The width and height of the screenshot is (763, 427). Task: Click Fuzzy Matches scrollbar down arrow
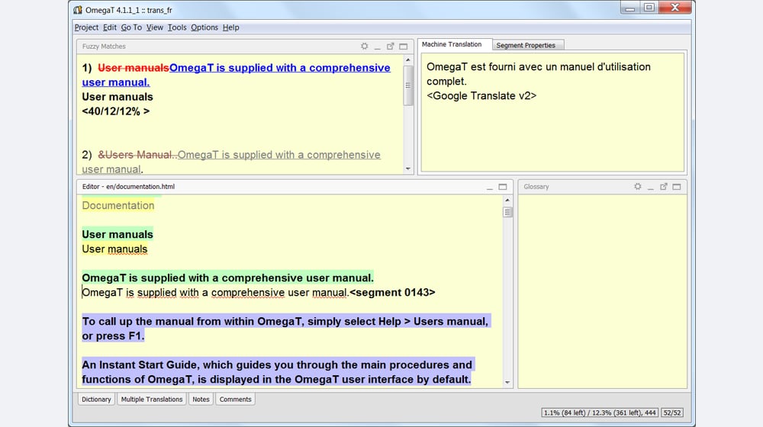coord(407,169)
